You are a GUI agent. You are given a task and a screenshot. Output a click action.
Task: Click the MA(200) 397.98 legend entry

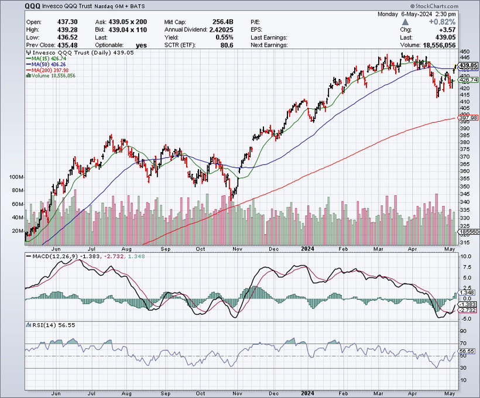pyautogui.click(x=50, y=70)
